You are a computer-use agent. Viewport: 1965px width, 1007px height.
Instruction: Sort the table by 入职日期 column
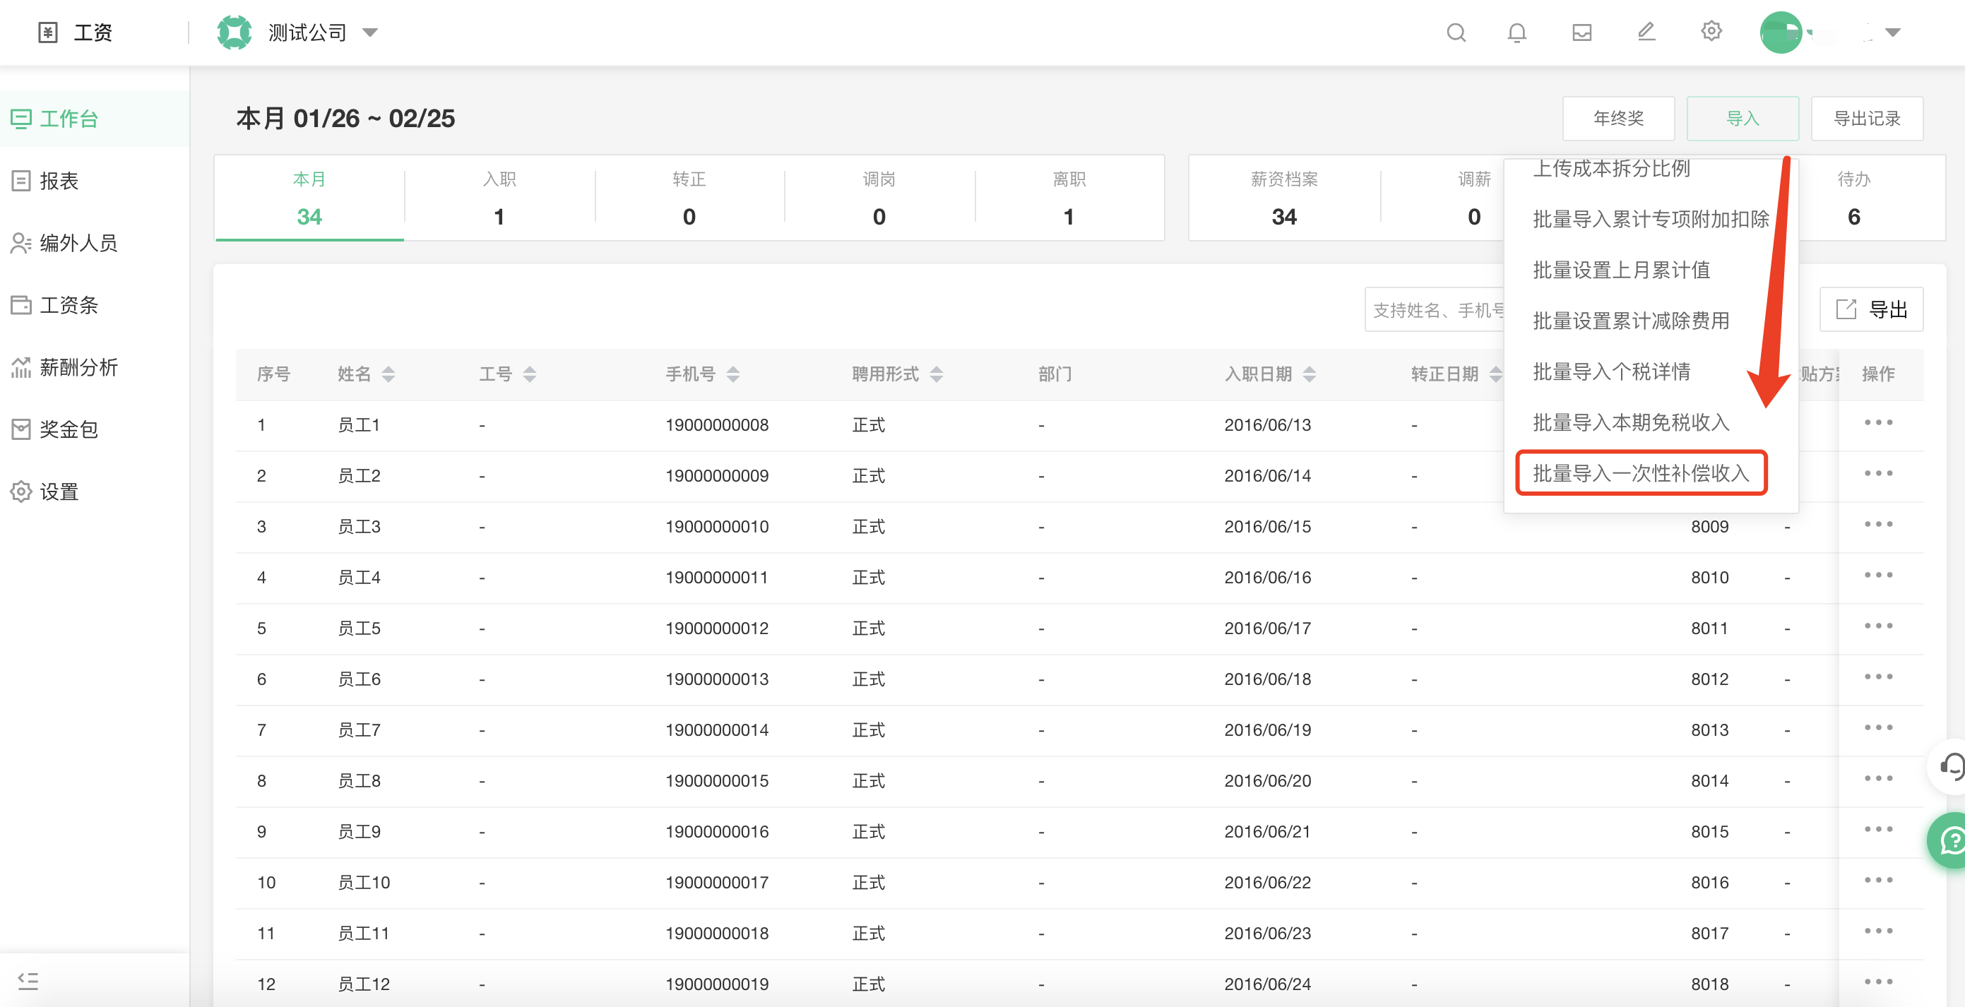(1310, 374)
